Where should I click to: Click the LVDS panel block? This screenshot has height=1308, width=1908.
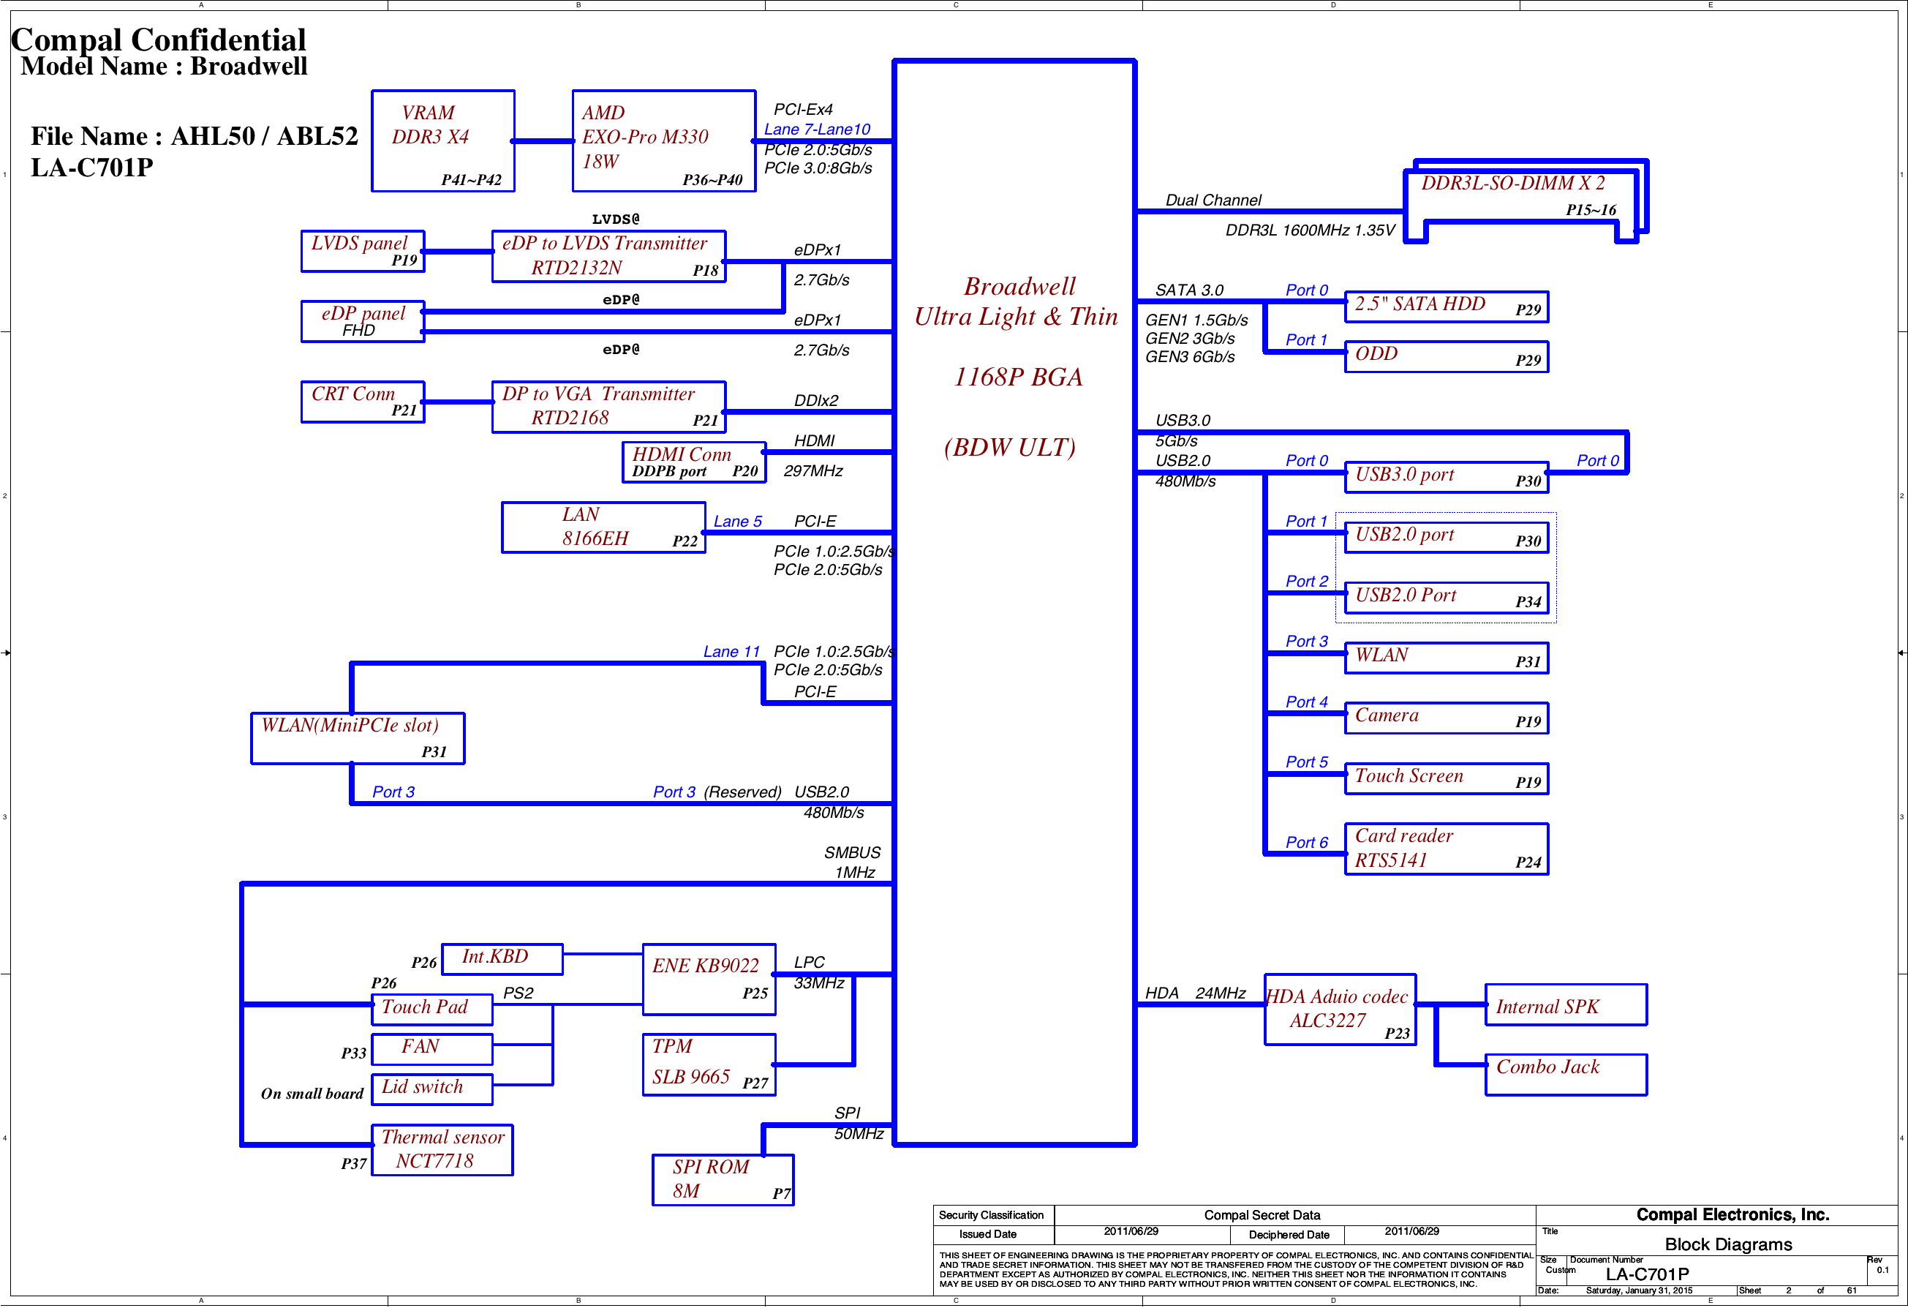coord(362,250)
